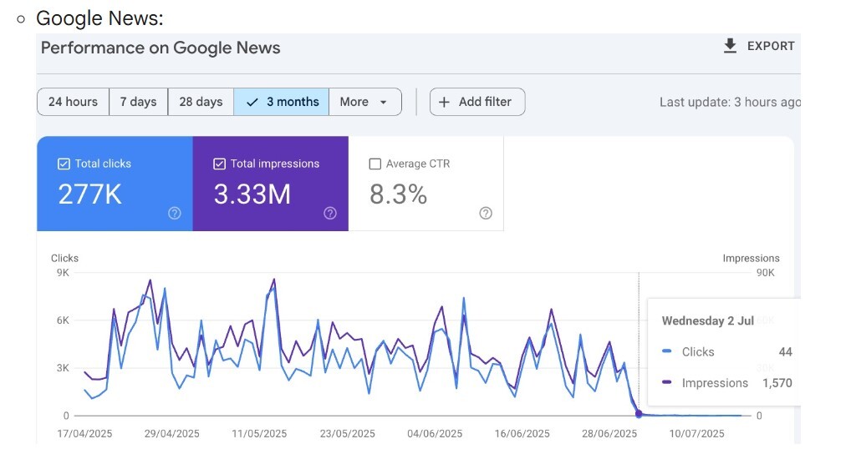The image size is (851, 449).
Task: Enable the Average CTR checkbox
Action: 375,164
